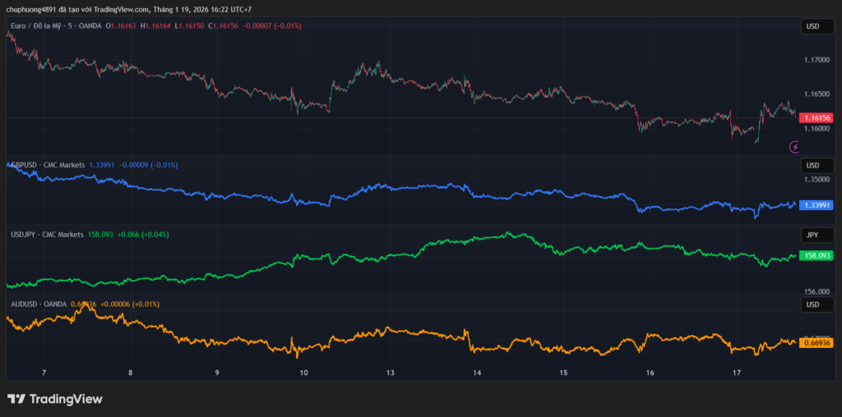Open the USD currency selector of the GBPUSD pane
Screen dimensions: 842x417
pyautogui.click(x=812, y=165)
